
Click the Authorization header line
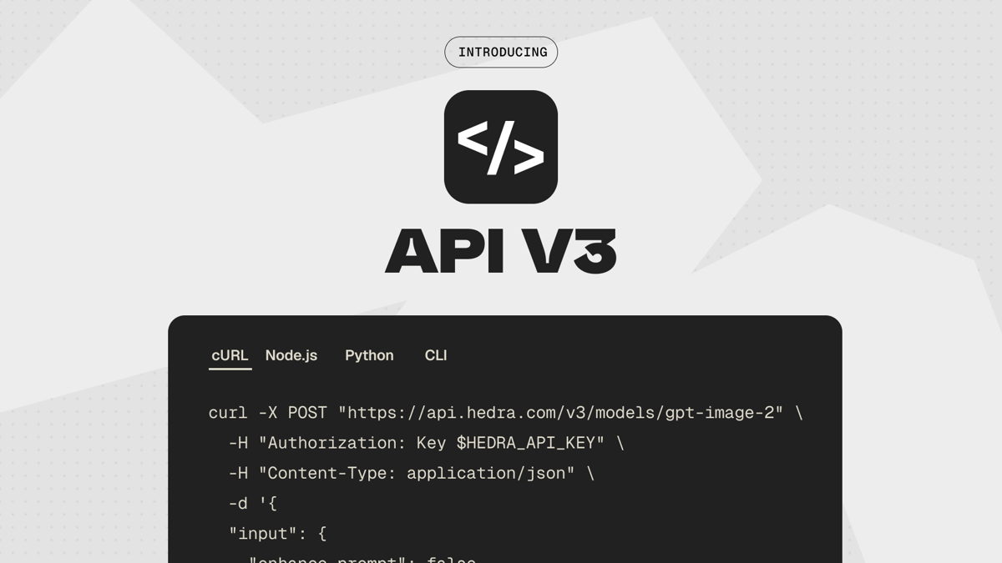(x=426, y=443)
